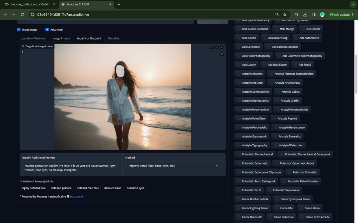Toggle the Advanced checkbox

point(47,29)
